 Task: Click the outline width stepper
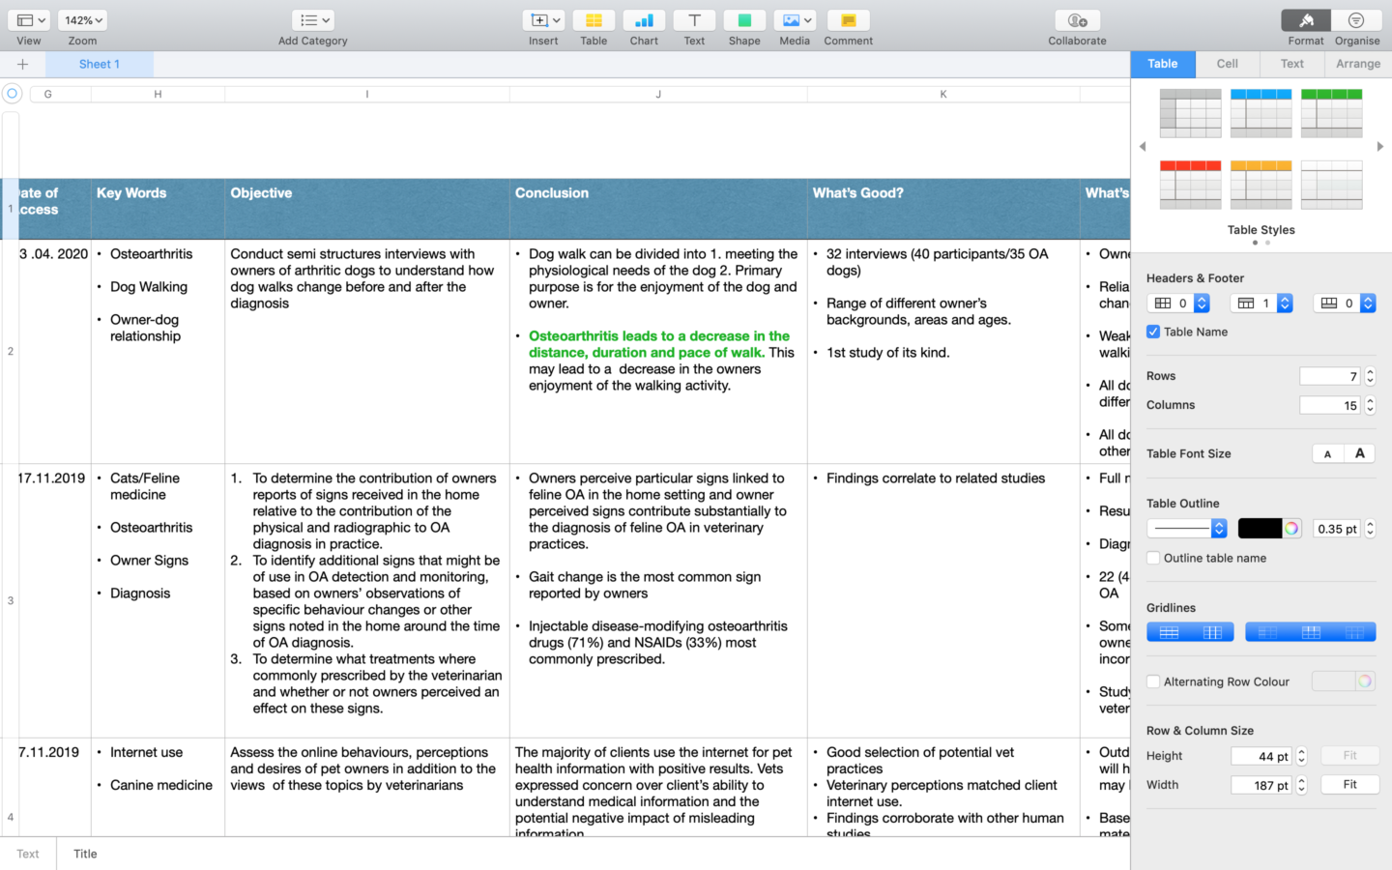coord(1370,529)
